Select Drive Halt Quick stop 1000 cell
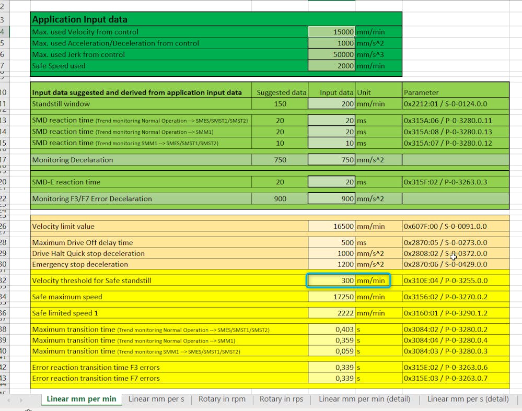522x411 pixels. point(332,253)
